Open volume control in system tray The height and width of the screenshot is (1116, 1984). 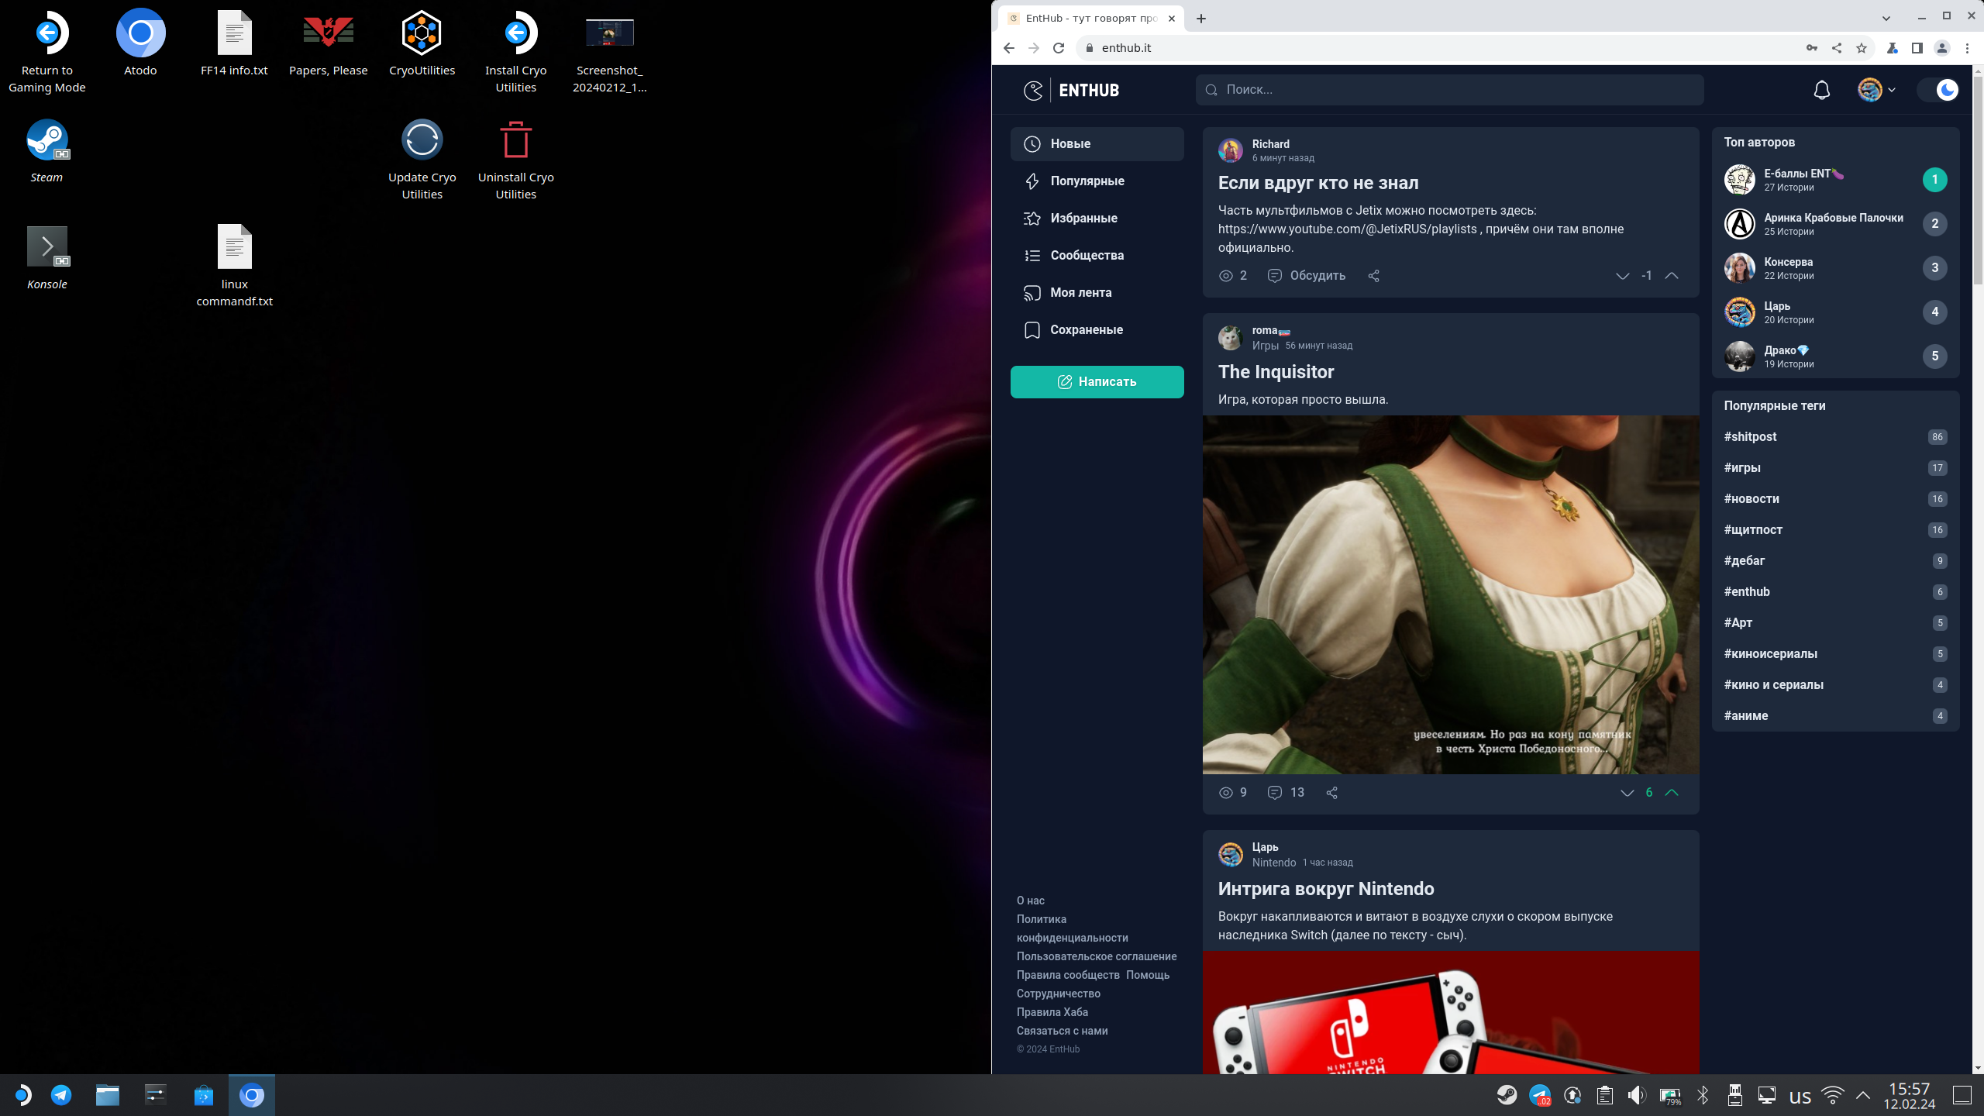tap(1637, 1095)
